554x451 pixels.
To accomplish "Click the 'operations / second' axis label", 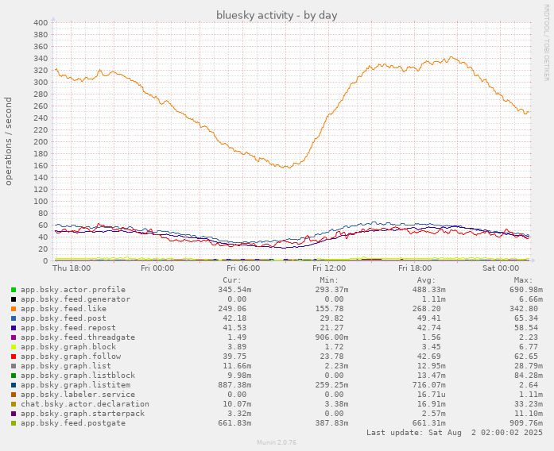I will [9, 141].
